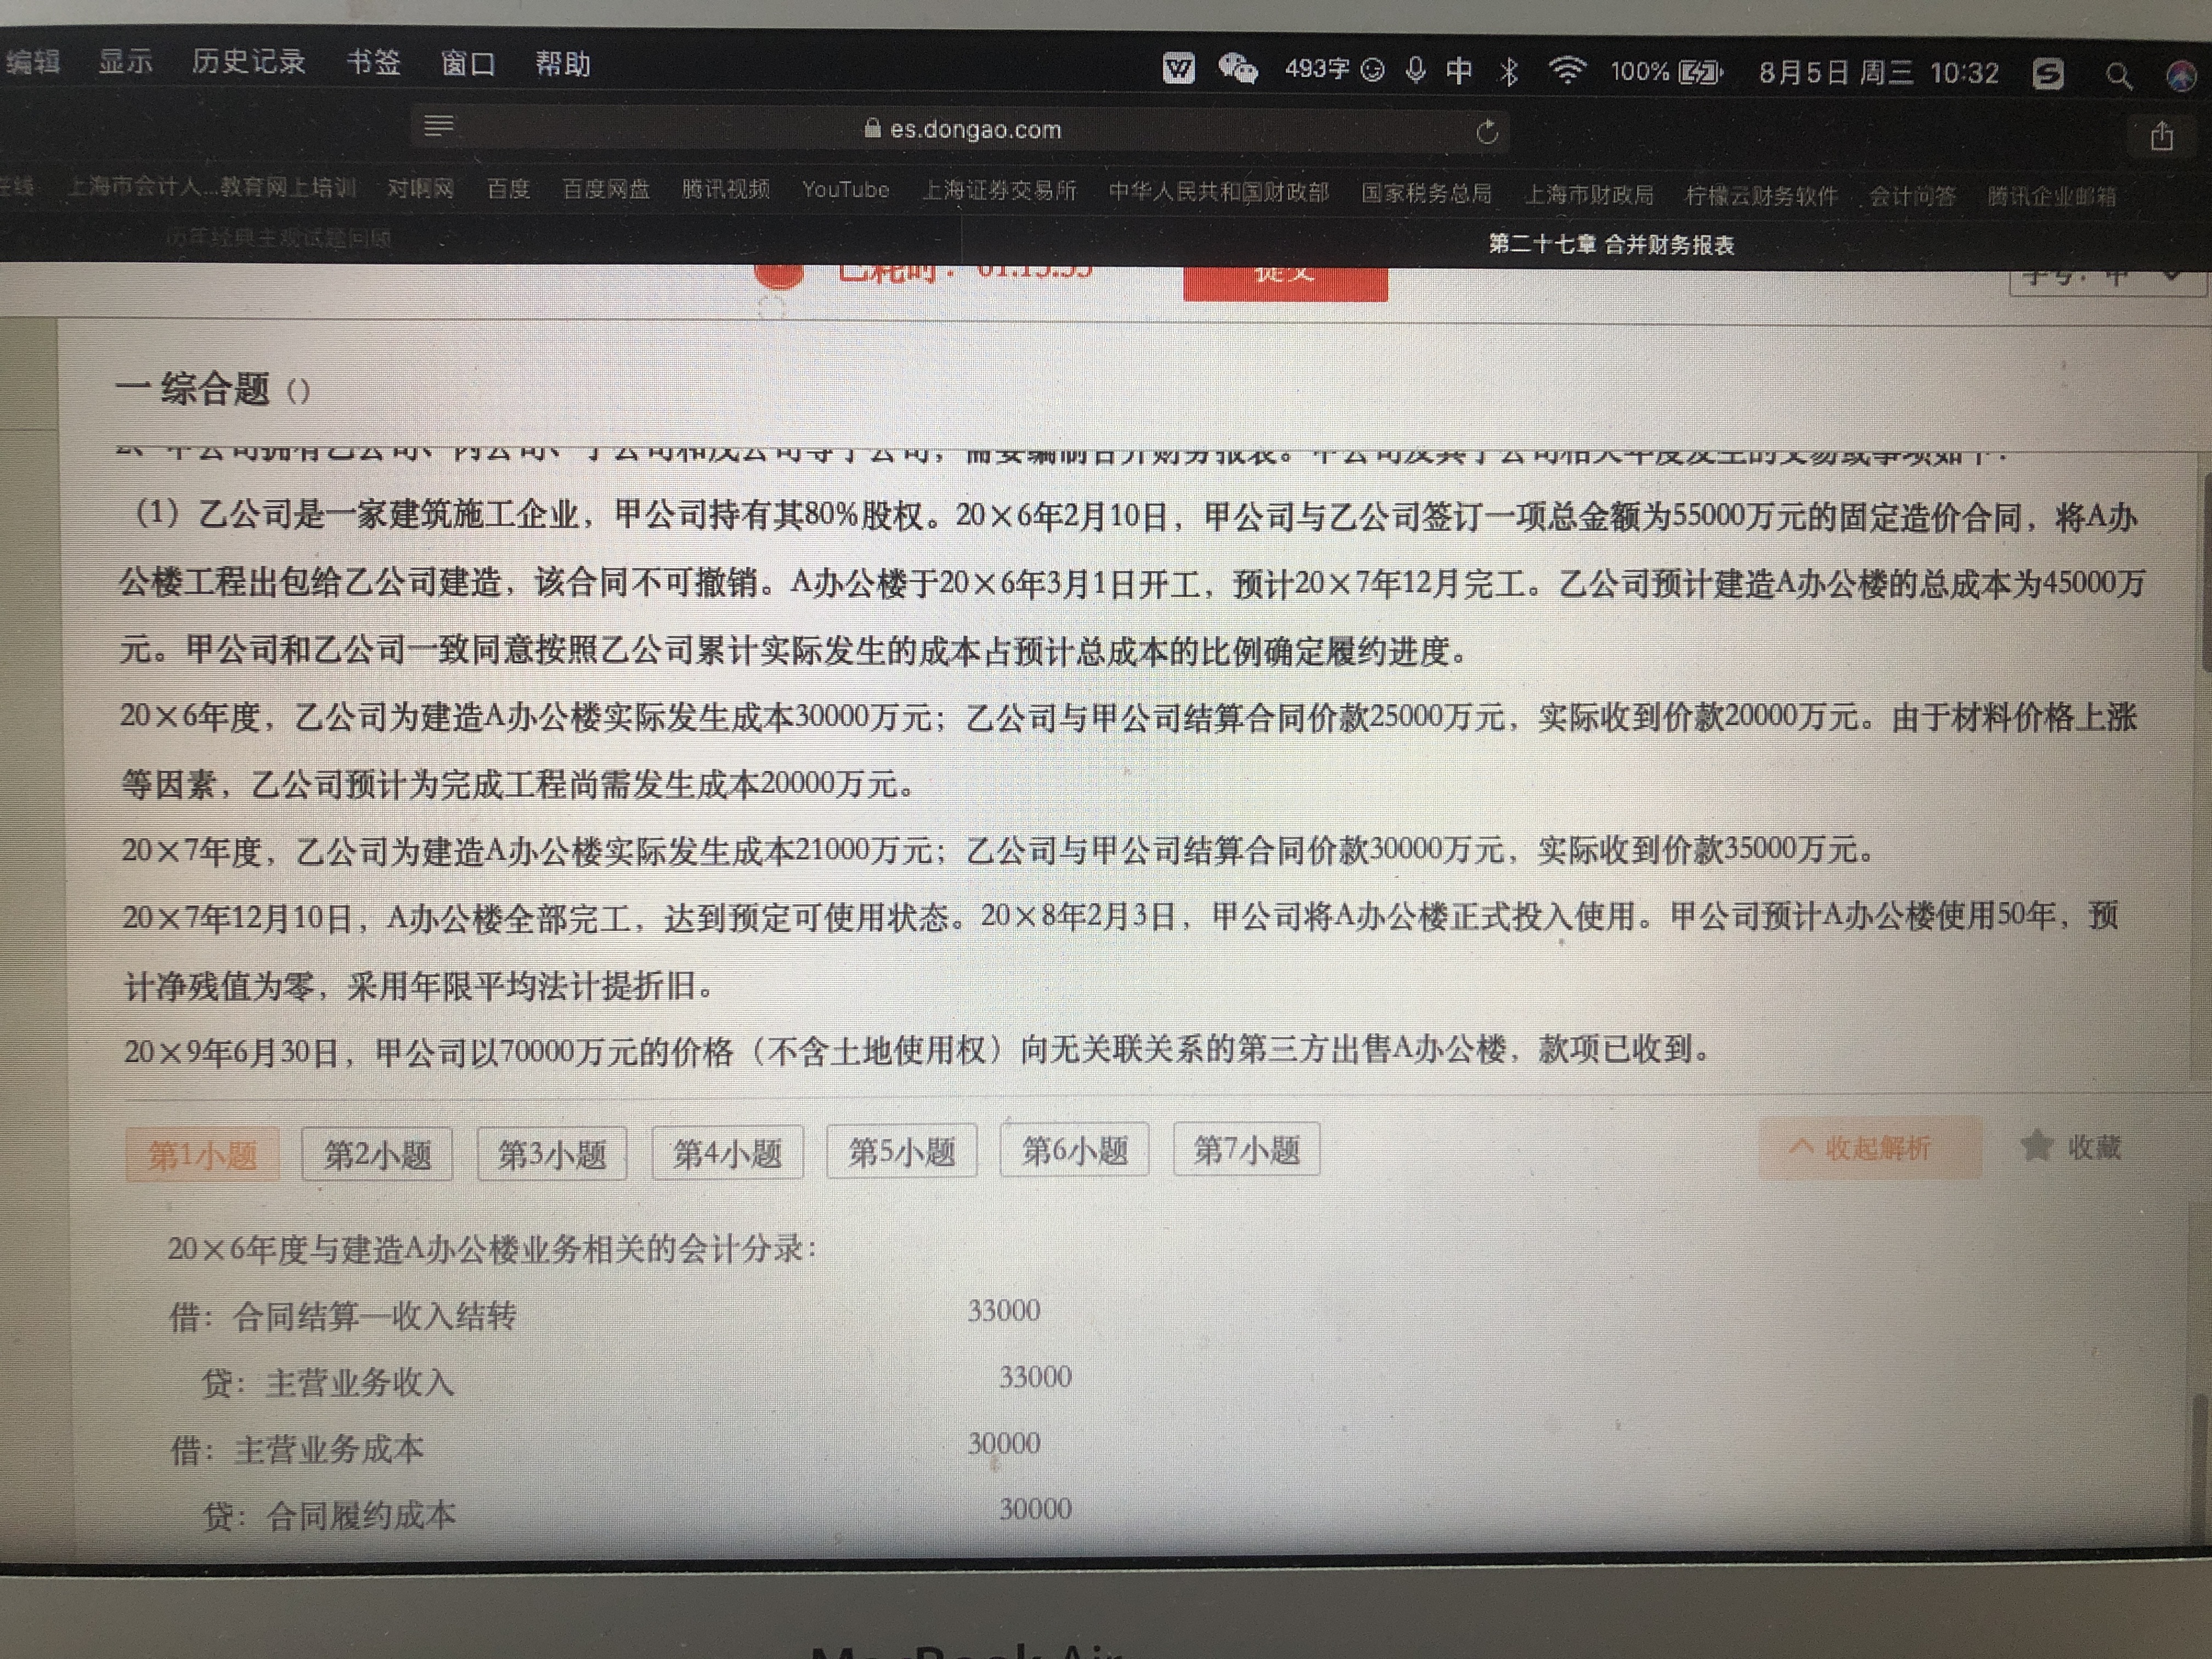Click the Bluetooth status icon

[x=1509, y=71]
